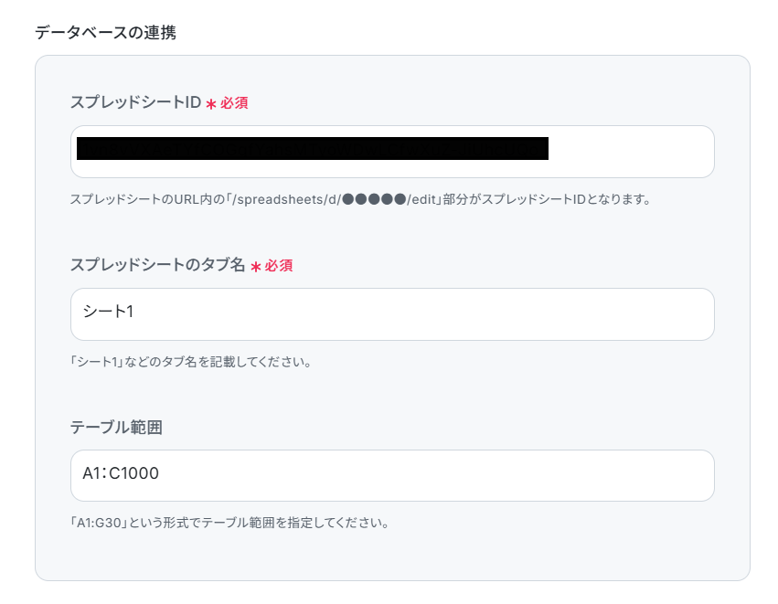Click the スプレッドシートのタブ名 label

coord(158,265)
